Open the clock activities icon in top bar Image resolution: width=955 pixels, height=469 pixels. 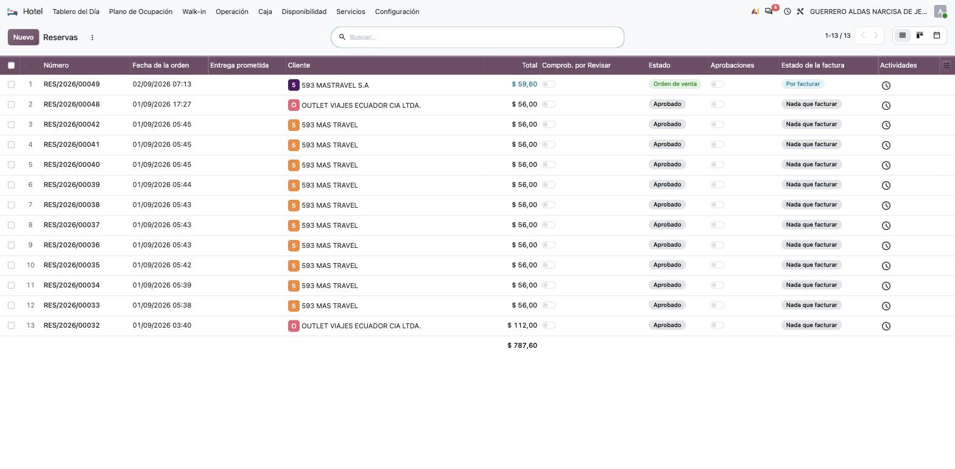787,12
